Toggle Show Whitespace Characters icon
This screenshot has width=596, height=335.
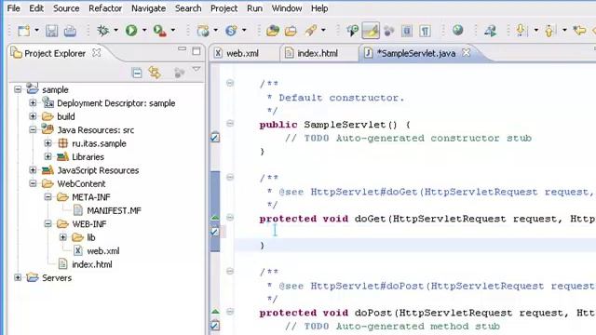pyautogui.click(x=425, y=31)
